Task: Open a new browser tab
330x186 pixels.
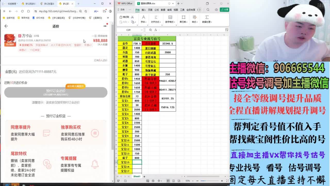Action: 78,4
